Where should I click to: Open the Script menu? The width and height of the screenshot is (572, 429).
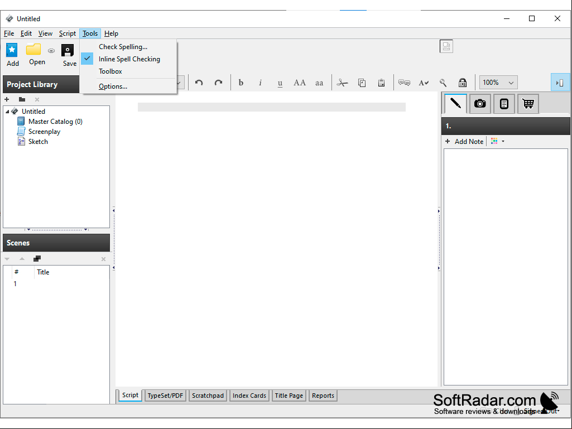coord(68,33)
